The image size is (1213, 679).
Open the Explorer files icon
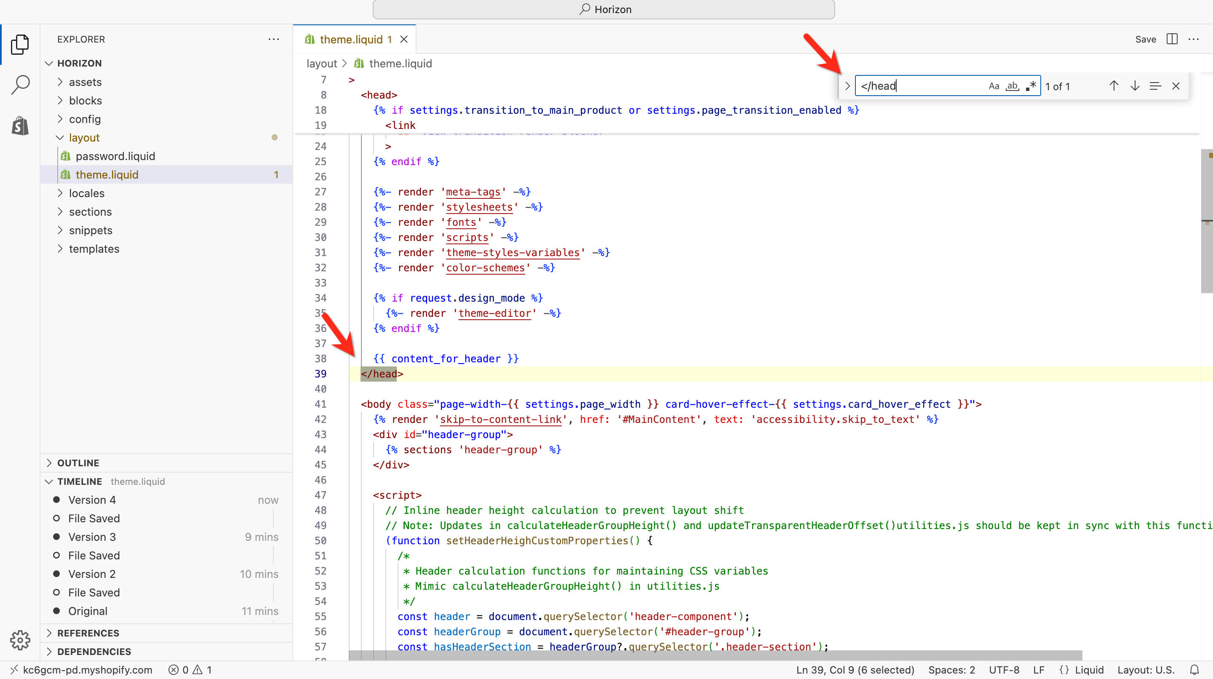click(x=20, y=44)
